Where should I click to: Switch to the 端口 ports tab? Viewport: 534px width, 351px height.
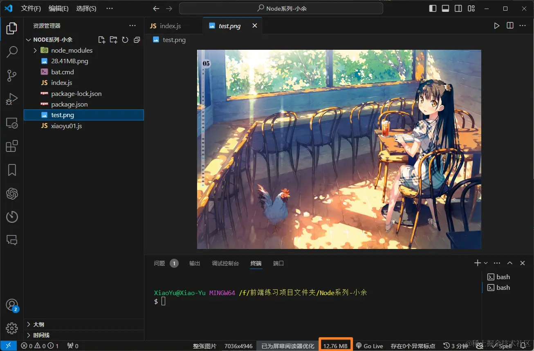(278, 263)
